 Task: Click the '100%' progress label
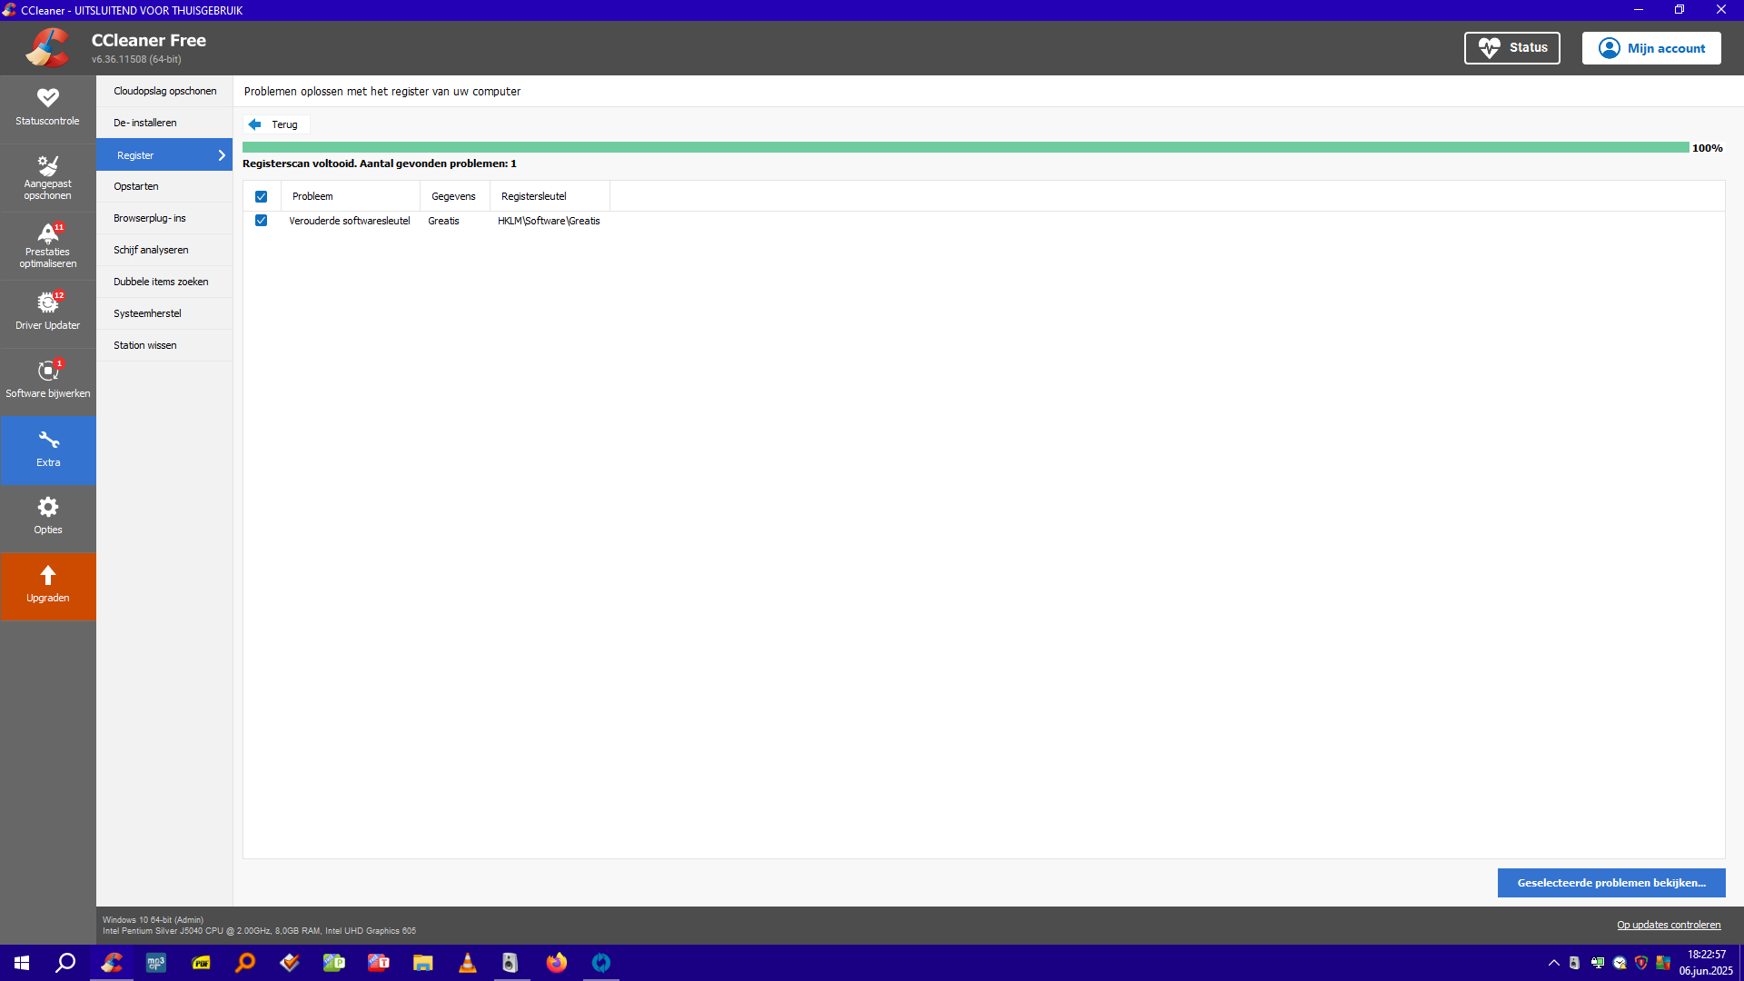1707,148
